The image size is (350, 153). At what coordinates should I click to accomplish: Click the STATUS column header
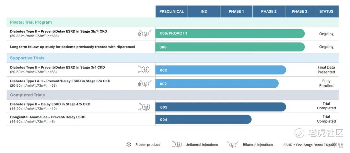coord(326,11)
